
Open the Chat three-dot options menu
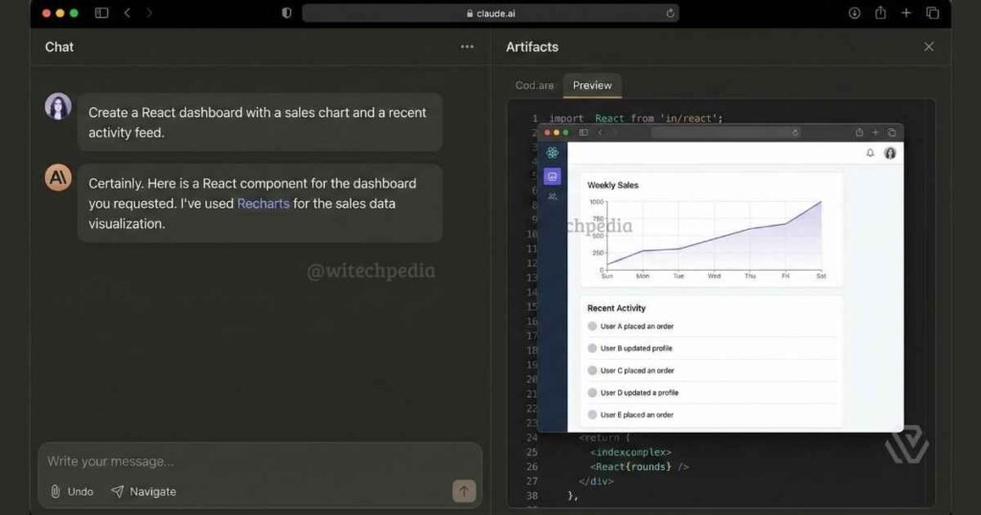tap(467, 47)
